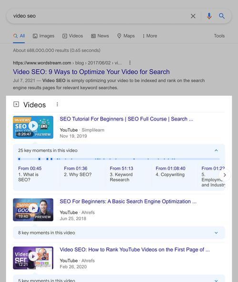The height and width of the screenshot is (282, 238).
Task: Play the Video SEO 12:21 thumbnail
Action: pyautogui.click(x=33, y=258)
